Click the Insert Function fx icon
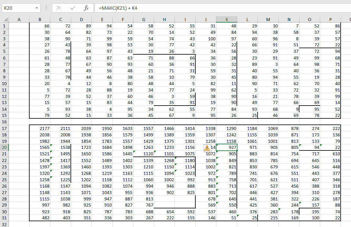 pos(86,8)
